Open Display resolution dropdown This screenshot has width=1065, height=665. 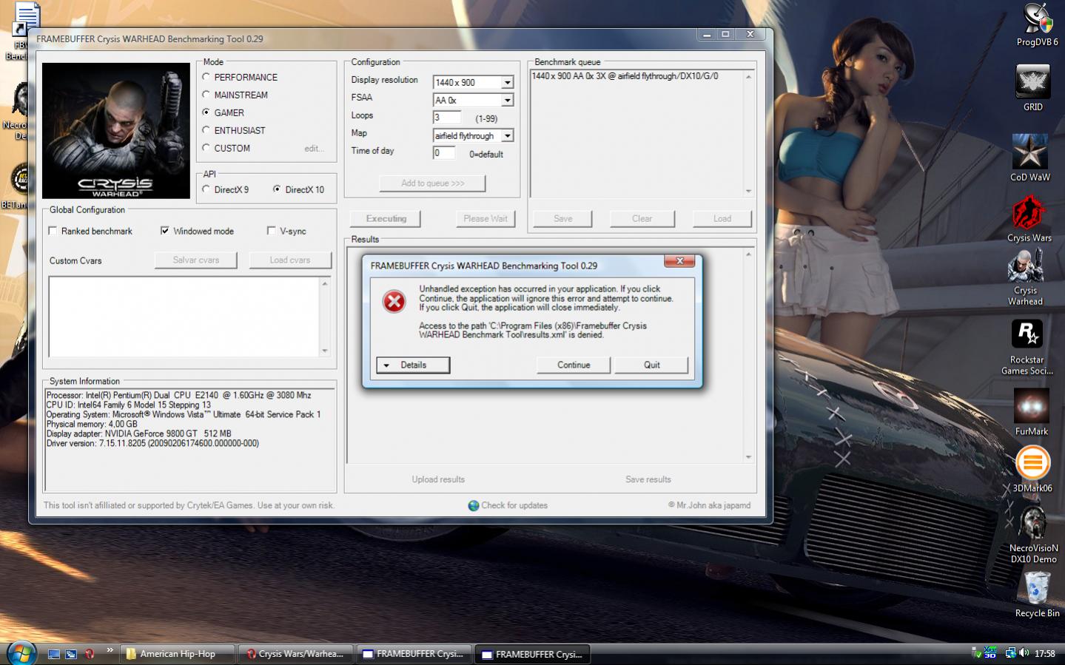coord(508,82)
